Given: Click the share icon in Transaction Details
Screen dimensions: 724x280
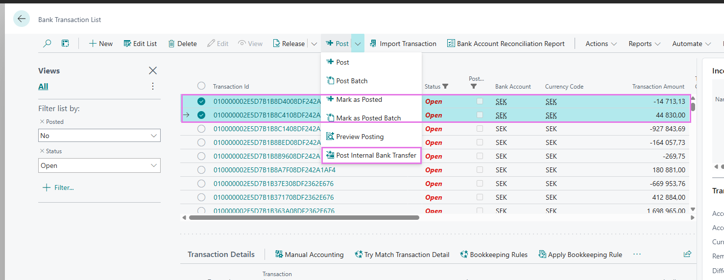Looking at the screenshot, I should 687,254.
